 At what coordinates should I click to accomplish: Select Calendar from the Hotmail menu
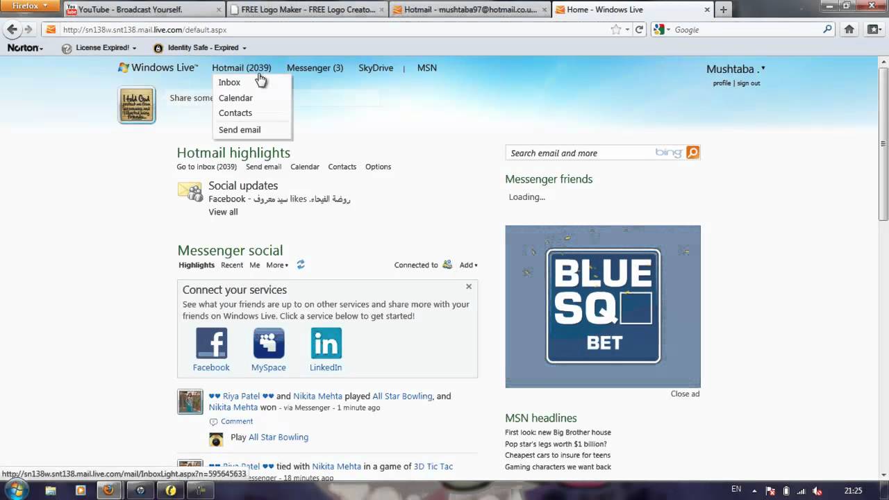[235, 98]
